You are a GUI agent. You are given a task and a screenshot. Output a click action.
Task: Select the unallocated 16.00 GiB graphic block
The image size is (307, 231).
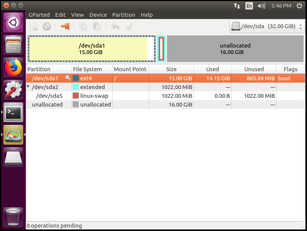tap(235, 49)
